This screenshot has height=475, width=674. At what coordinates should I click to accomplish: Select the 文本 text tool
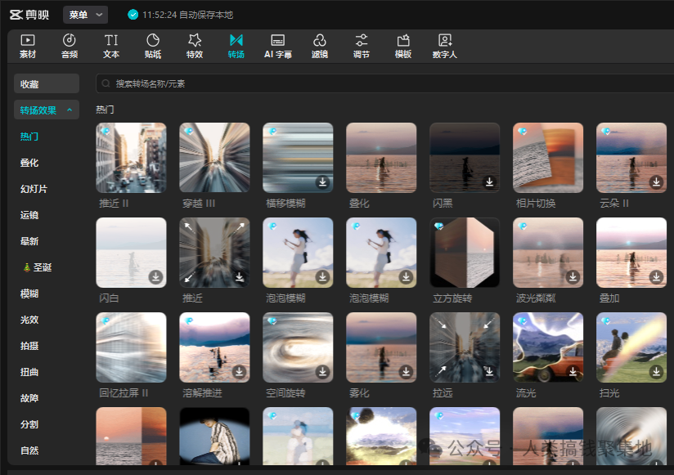pyautogui.click(x=111, y=46)
